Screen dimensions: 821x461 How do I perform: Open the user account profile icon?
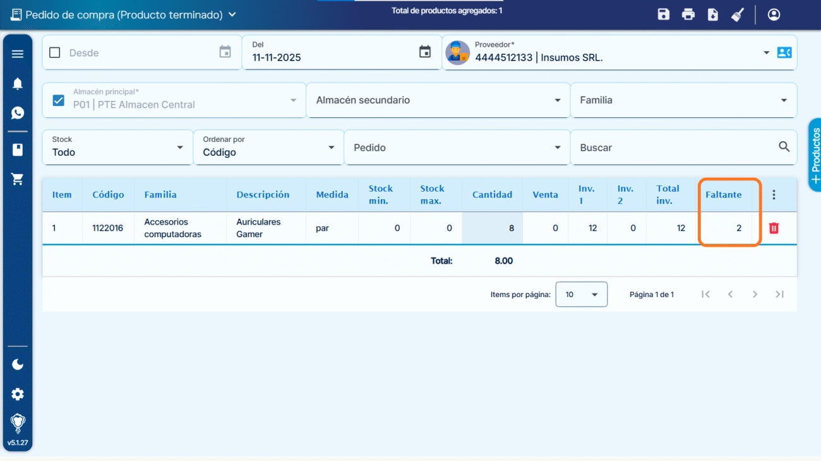pos(774,15)
